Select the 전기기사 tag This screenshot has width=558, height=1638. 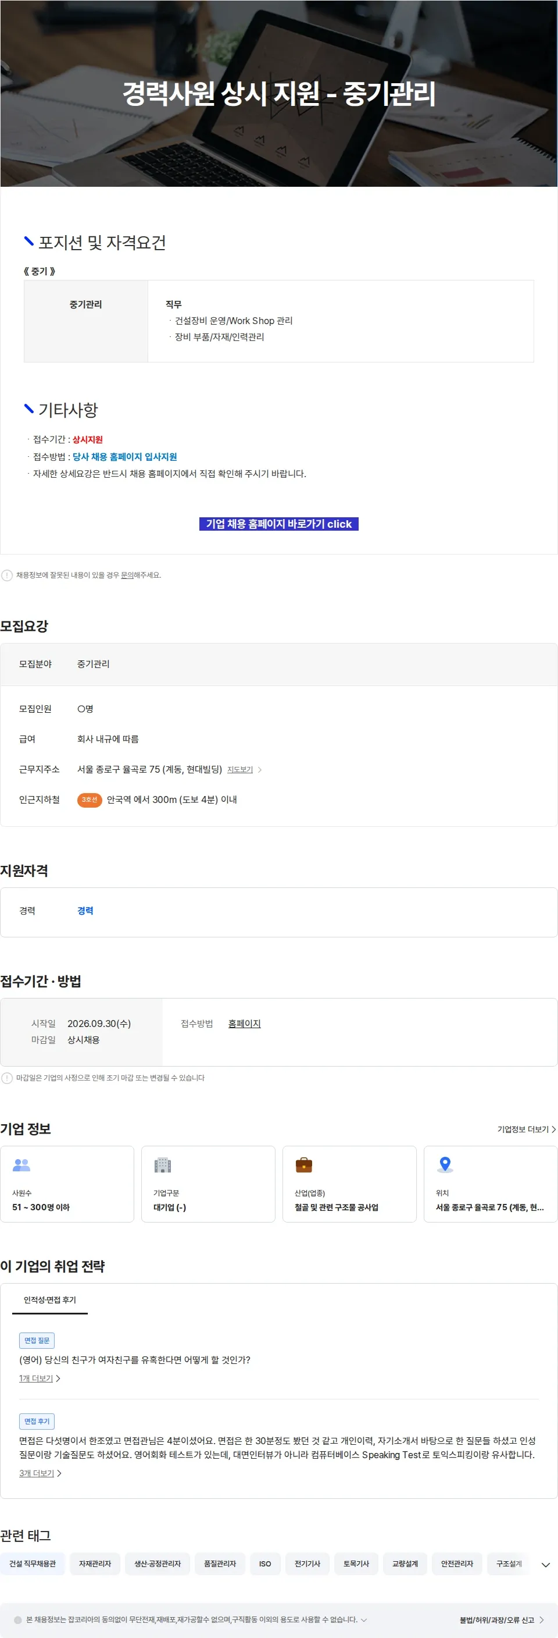pos(307,1563)
